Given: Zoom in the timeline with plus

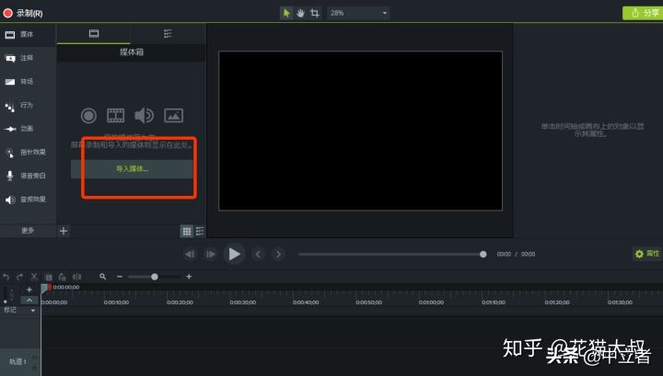Looking at the screenshot, I should tap(189, 277).
